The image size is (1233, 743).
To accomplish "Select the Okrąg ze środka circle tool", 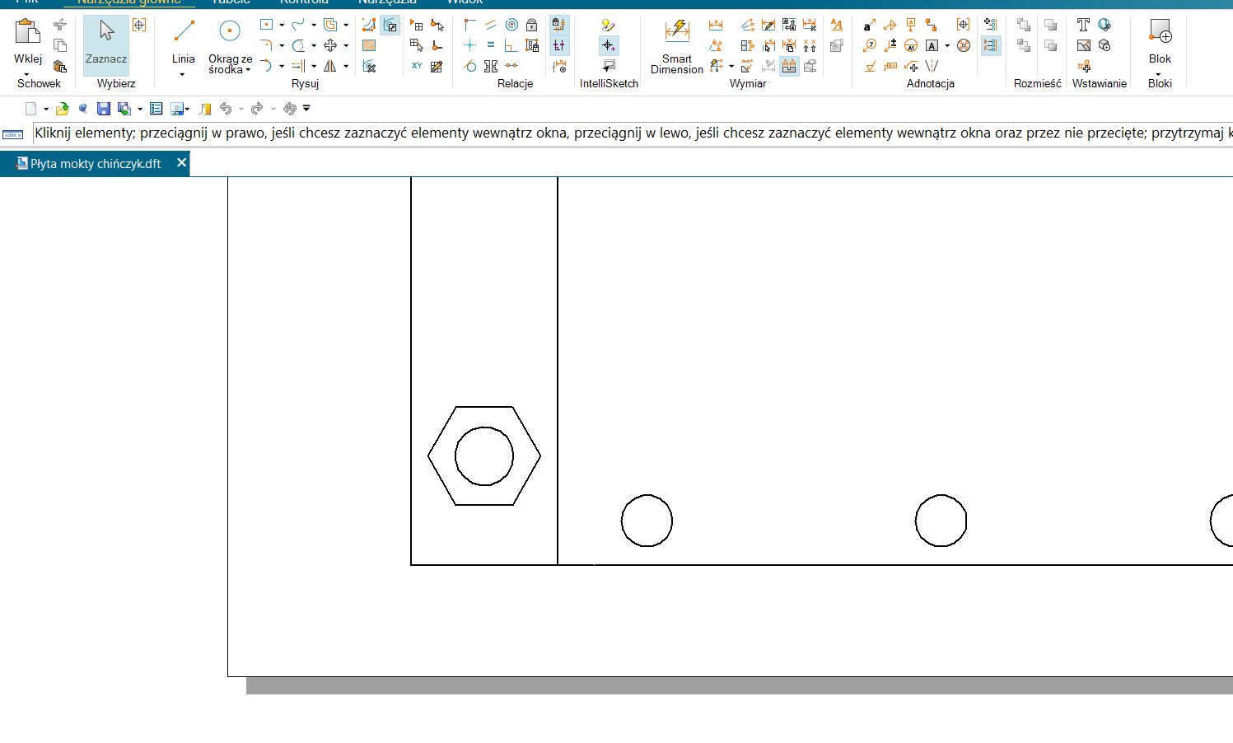I will point(230,32).
